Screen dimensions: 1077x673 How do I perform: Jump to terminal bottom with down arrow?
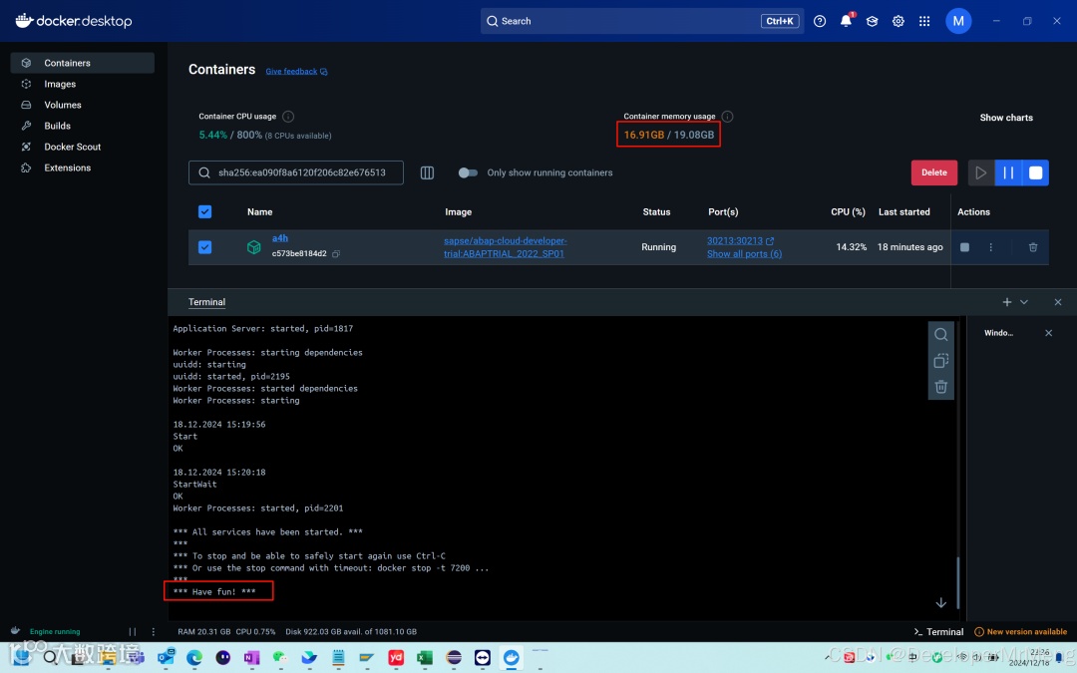click(x=941, y=602)
